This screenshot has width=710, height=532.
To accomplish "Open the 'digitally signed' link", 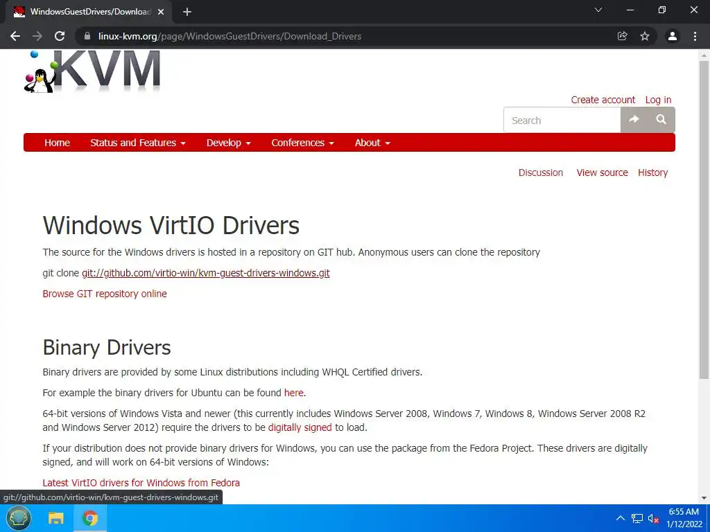I will point(300,427).
